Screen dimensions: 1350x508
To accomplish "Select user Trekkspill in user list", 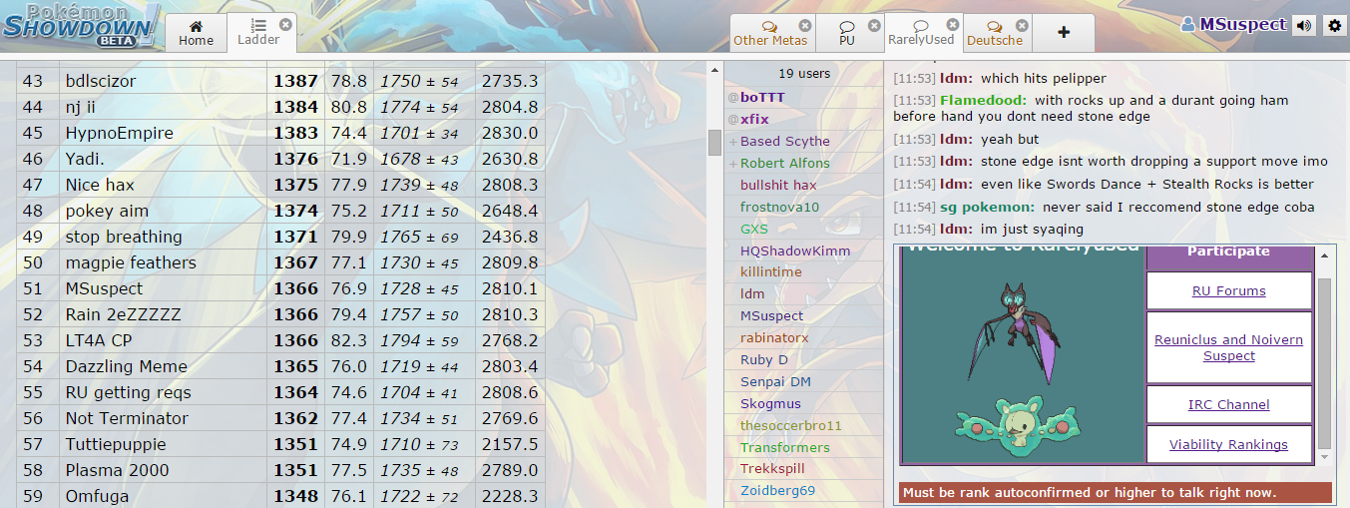I will 804,468.
